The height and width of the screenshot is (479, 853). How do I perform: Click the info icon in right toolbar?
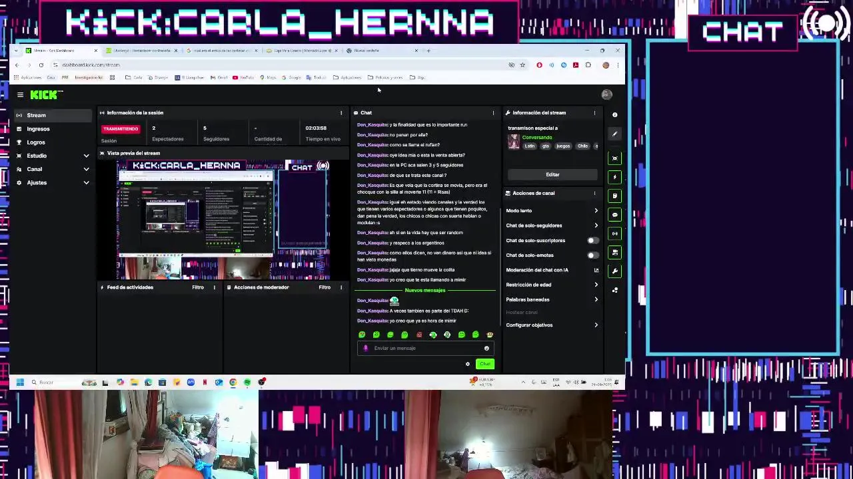click(x=614, y=115)
